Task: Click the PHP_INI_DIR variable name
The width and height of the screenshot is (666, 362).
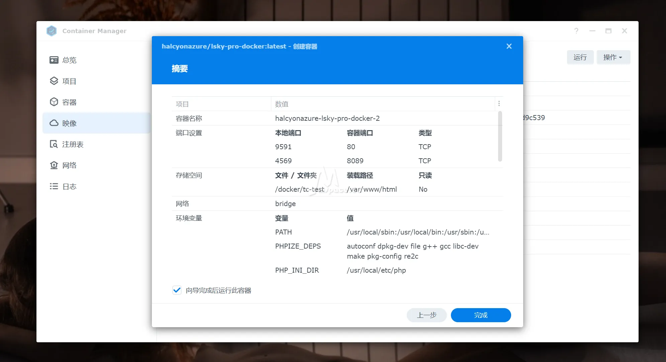Action: pos(297,270)
